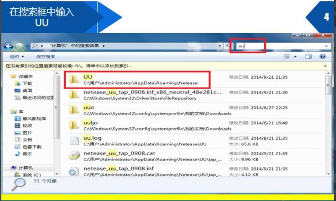Image resolution: width=336 pixels, height=201 pixels.
Task: Click the 大小: 65.6 KB size text
Action: click(244, 144)
